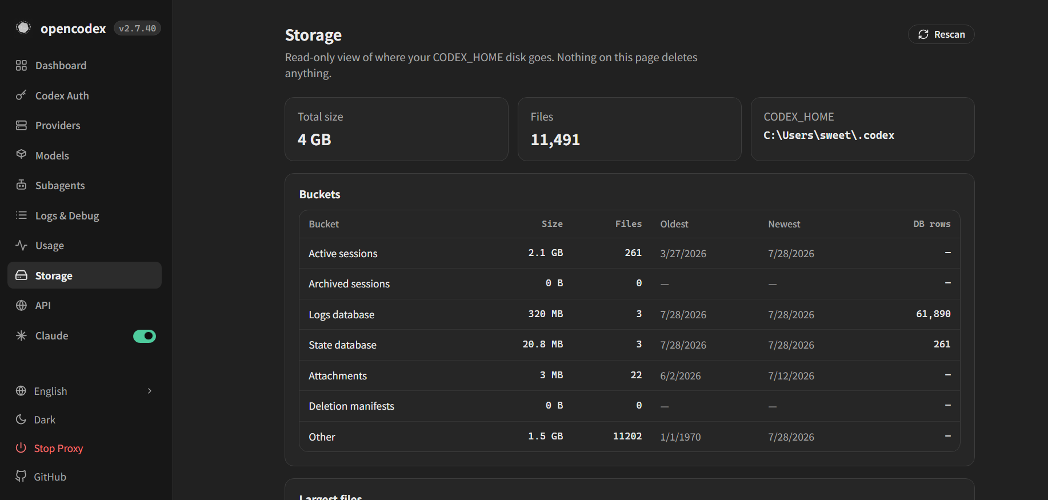
Task: Click the Stop Proxy label
Action: [58, 449]
